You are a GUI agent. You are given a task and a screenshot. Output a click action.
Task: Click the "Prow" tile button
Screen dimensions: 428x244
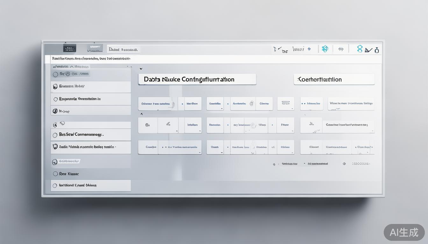point(285,125)
